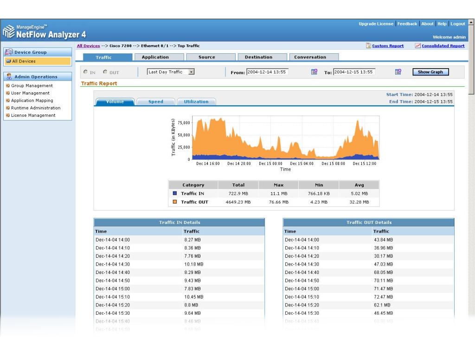The width and height of the screenshot is (475, 356).
Task: Open the From date calendar picker
Action: [314, 72]
